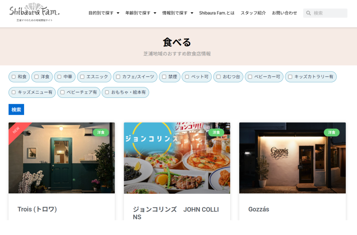Click the 洋食 badge on Gozzás photo

click(x=332, y=133)
